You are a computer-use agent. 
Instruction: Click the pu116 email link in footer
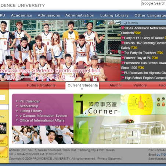(x=161, y=155)
